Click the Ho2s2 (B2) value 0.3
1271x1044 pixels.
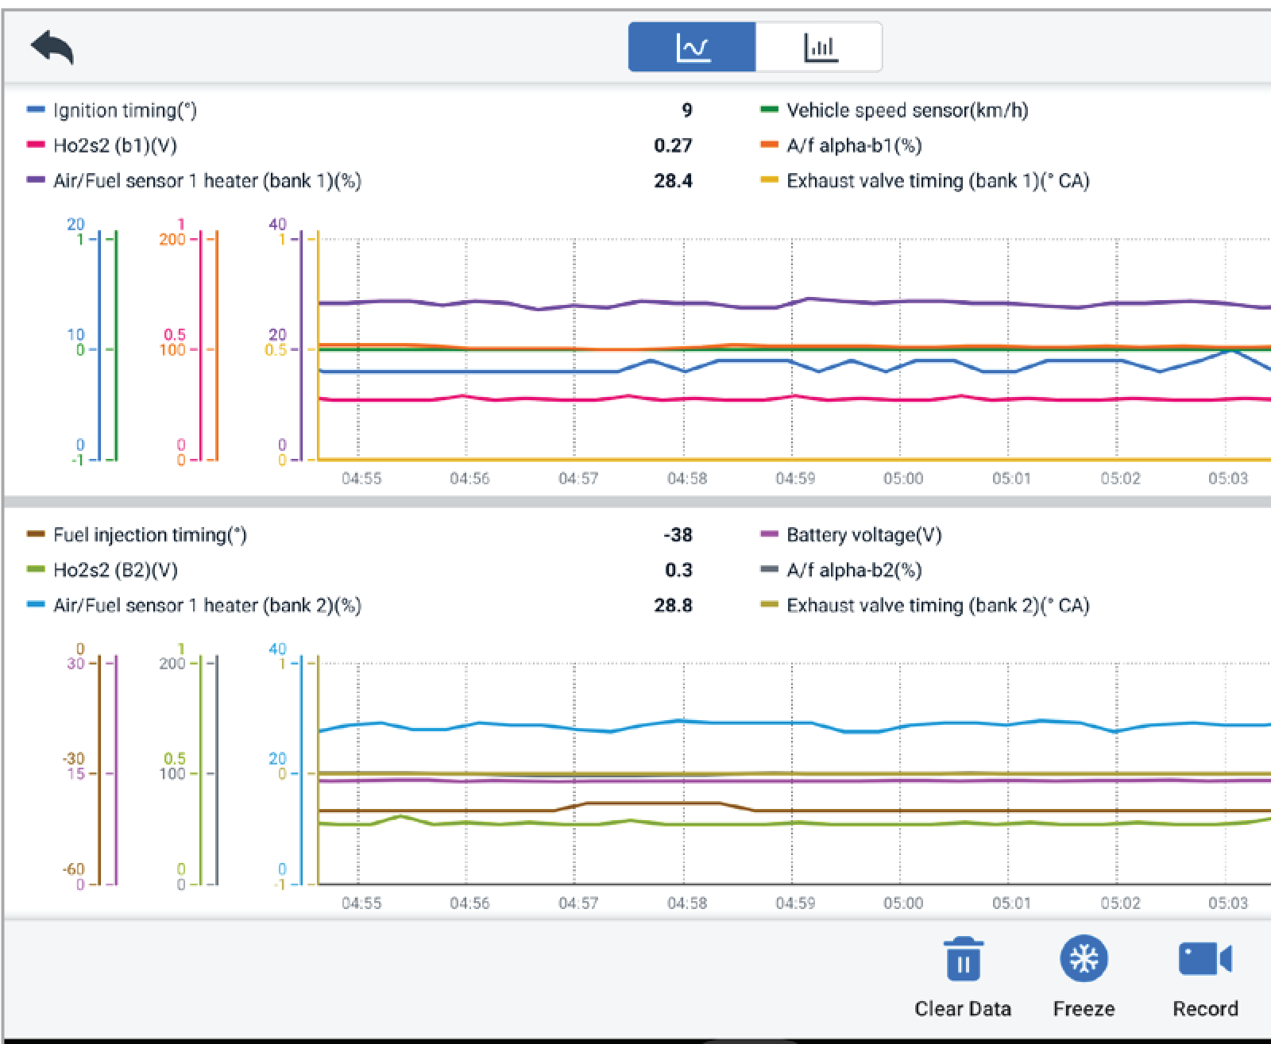[x=678, y=570]
